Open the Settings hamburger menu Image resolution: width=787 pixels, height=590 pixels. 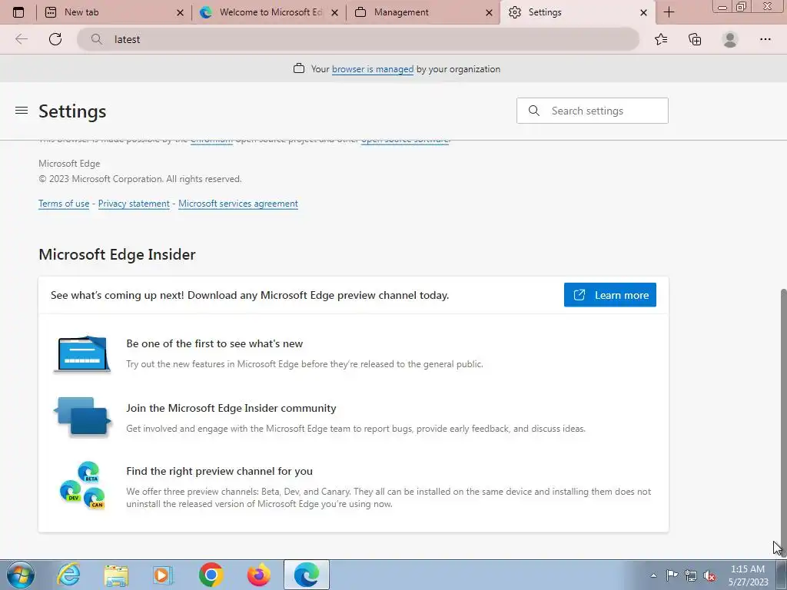(x=22, y=111)
